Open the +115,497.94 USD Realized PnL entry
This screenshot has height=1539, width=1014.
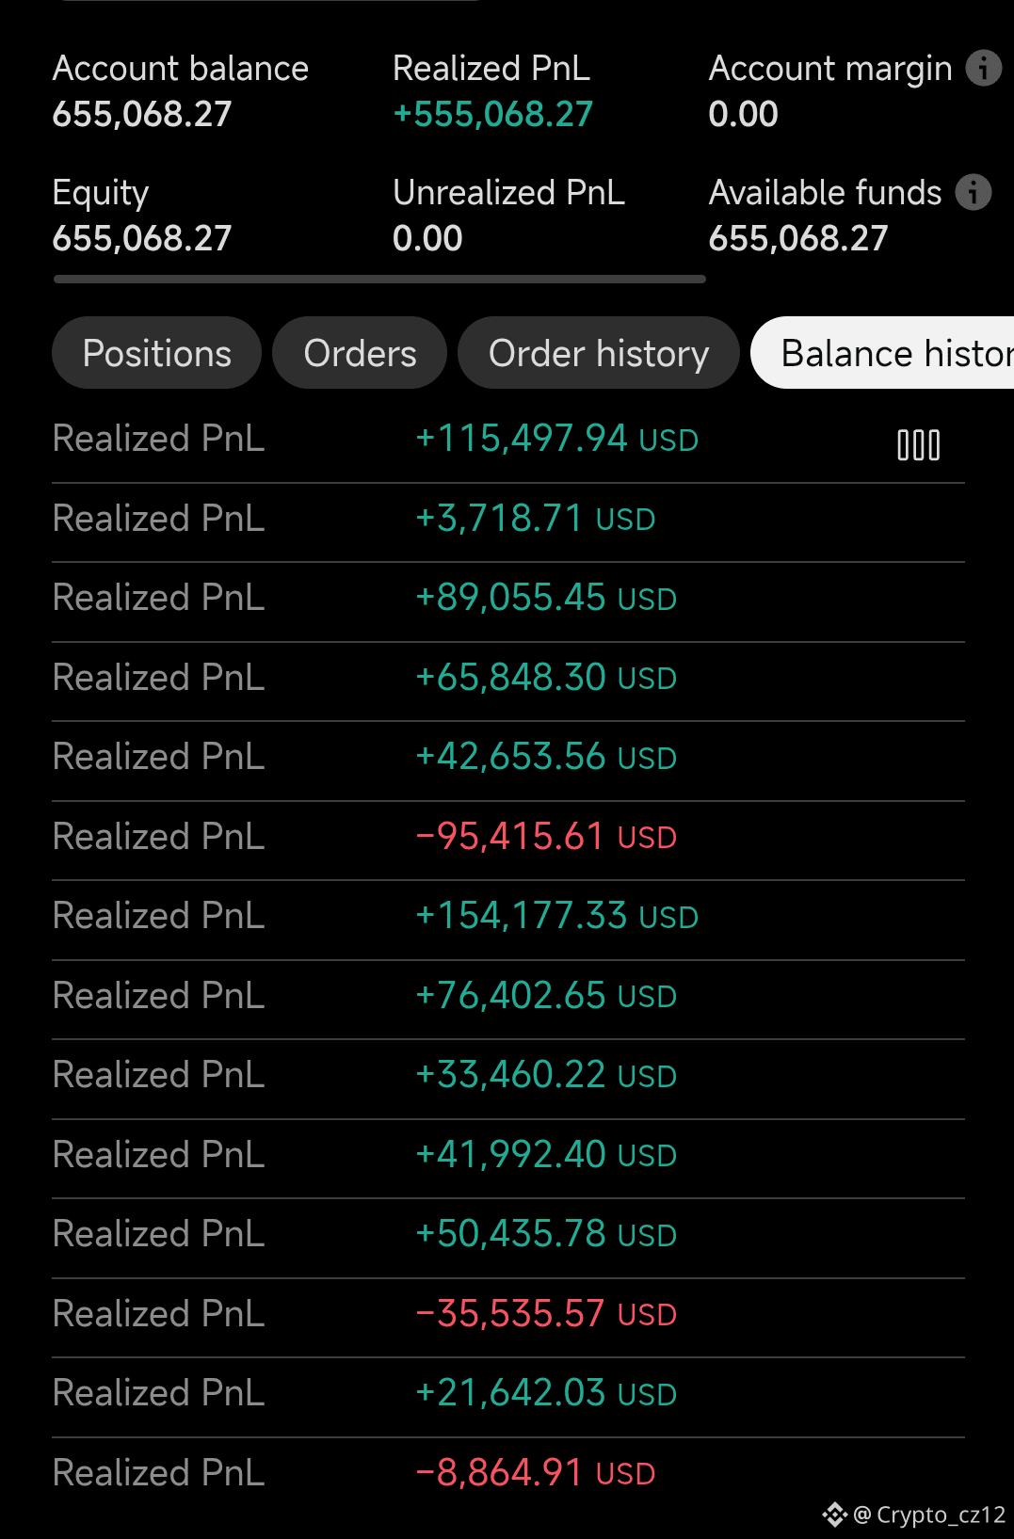[x=508, y=440]
